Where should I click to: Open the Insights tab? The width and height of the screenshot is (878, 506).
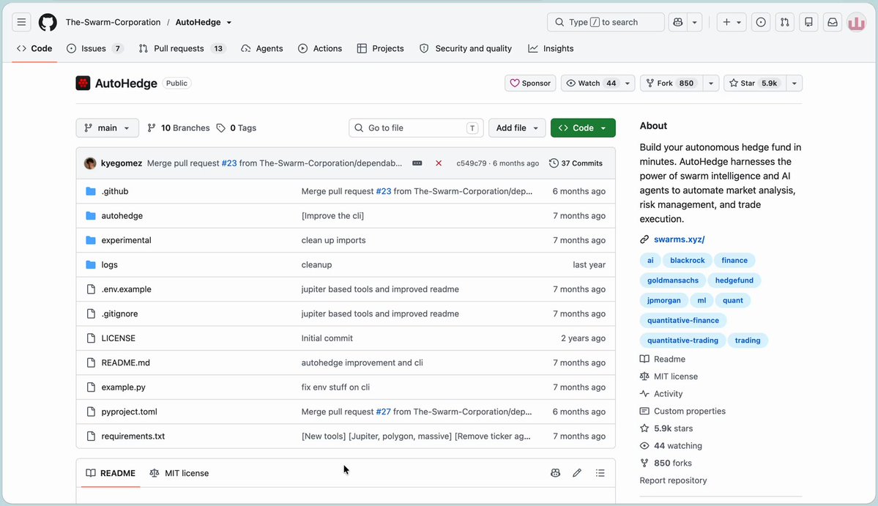[551, 49]
